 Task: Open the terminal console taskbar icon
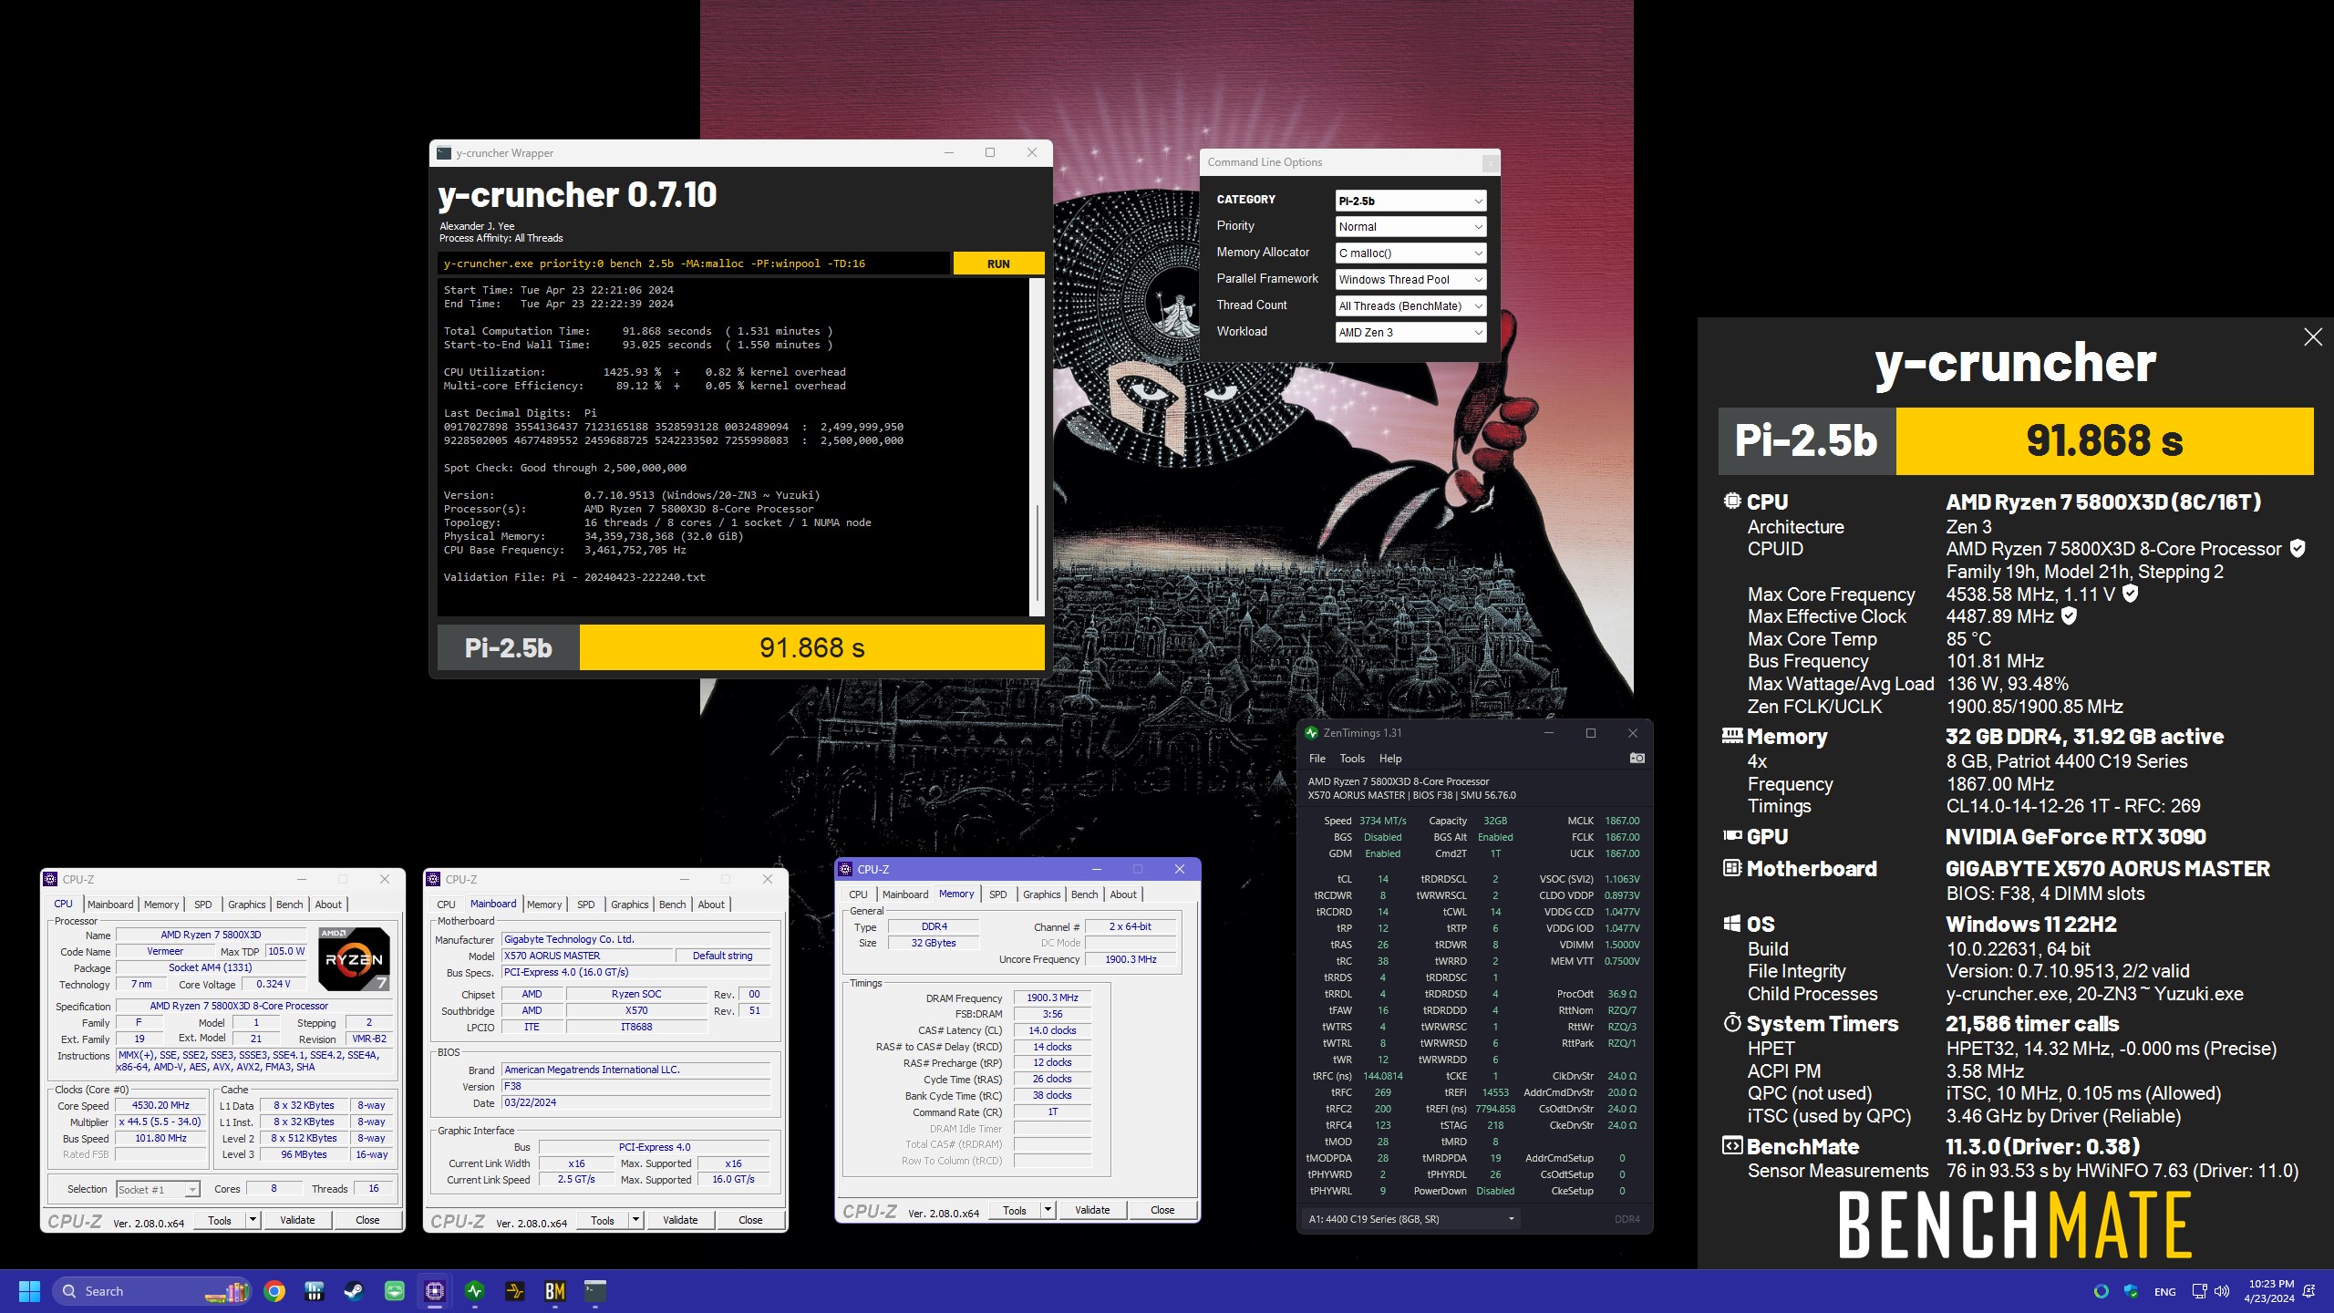595,1291
